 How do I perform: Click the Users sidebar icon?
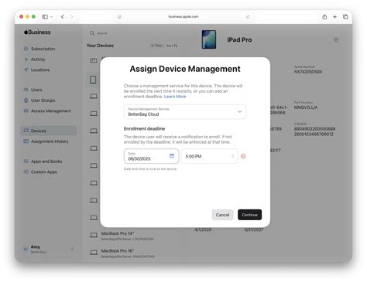coord(26,90)
